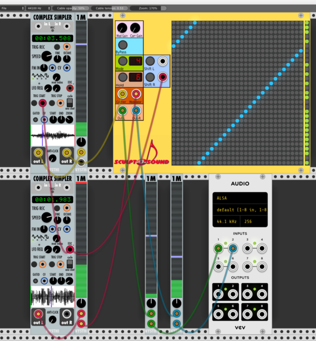
Task: Click the Shift L input jack
Action: (163, 61)
